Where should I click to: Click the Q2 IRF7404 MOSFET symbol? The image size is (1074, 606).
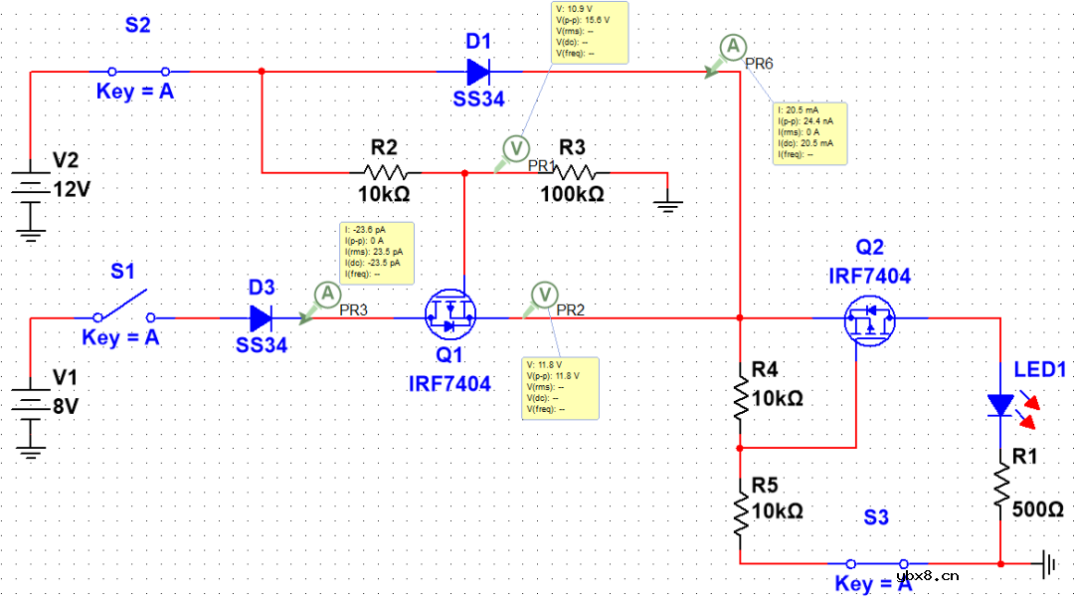870,318
